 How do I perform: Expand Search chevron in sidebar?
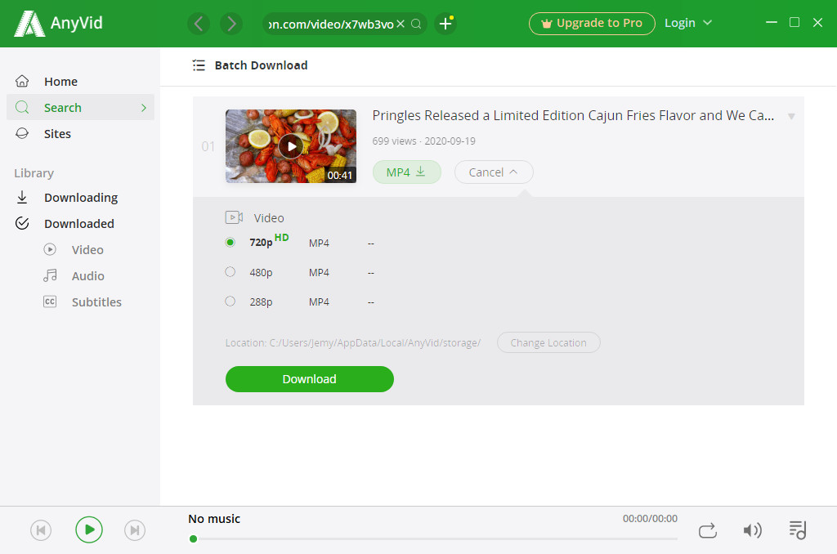point(144,107)
